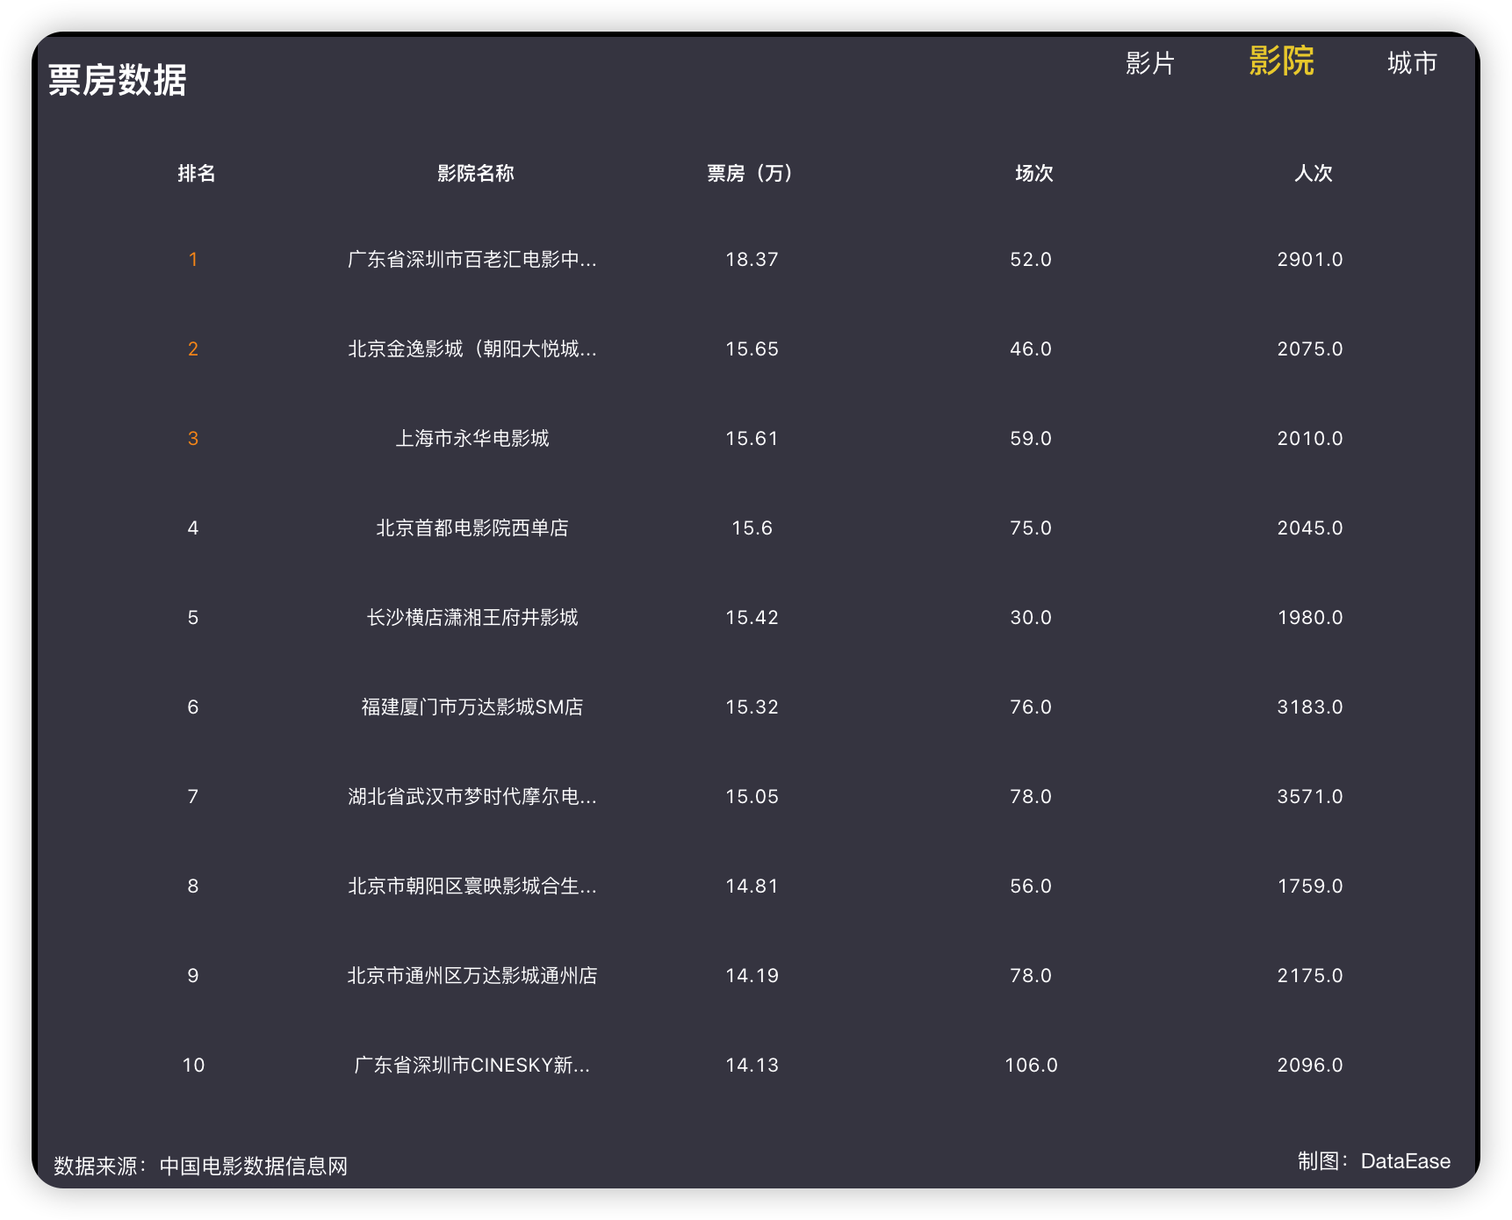The width and height of the screenshot is (1512, 1220).
Task: Select box office value 15.05
Action: coord(752,797)
